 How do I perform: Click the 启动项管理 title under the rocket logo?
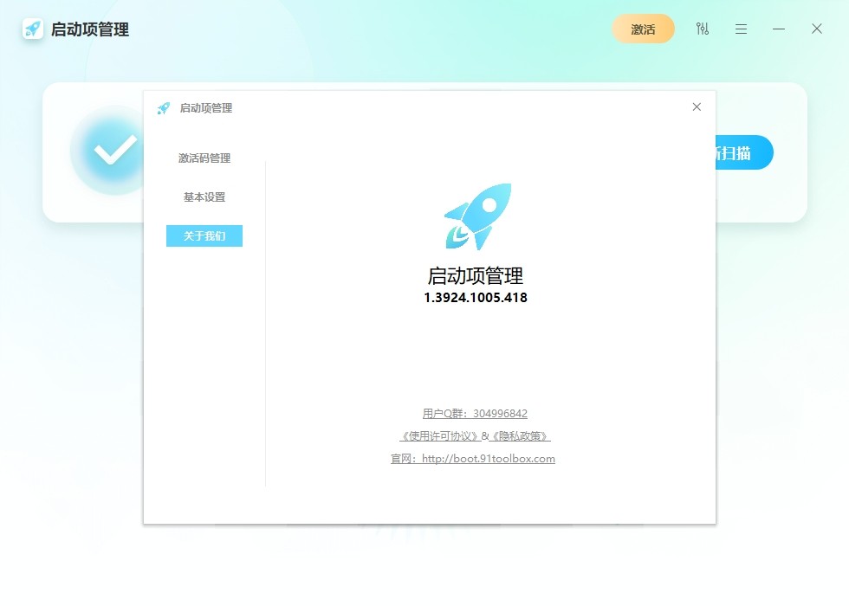(x=476, y=276)
